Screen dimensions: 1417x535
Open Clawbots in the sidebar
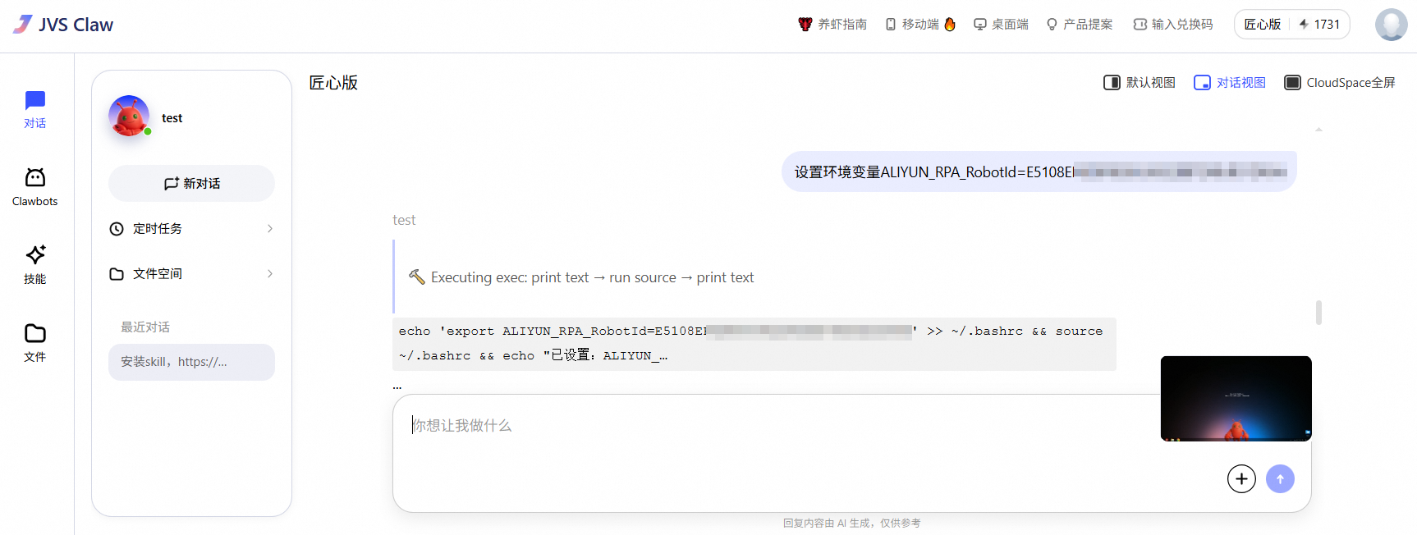pyautogui.click(x=34, y=187)
